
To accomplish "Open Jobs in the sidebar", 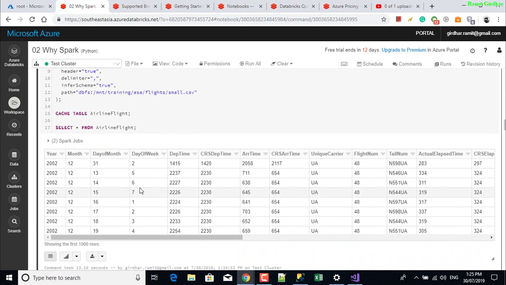I will [x=14, y=203].
